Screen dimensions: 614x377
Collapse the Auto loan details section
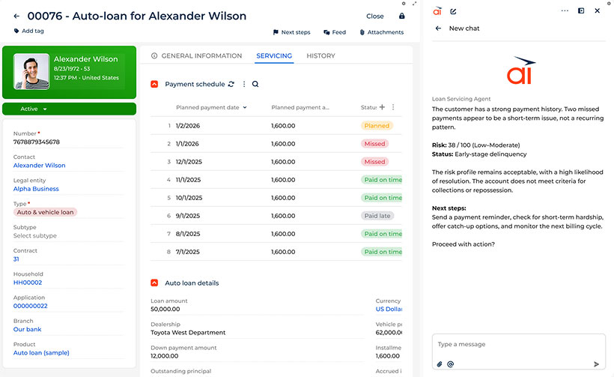pos(154,283)
